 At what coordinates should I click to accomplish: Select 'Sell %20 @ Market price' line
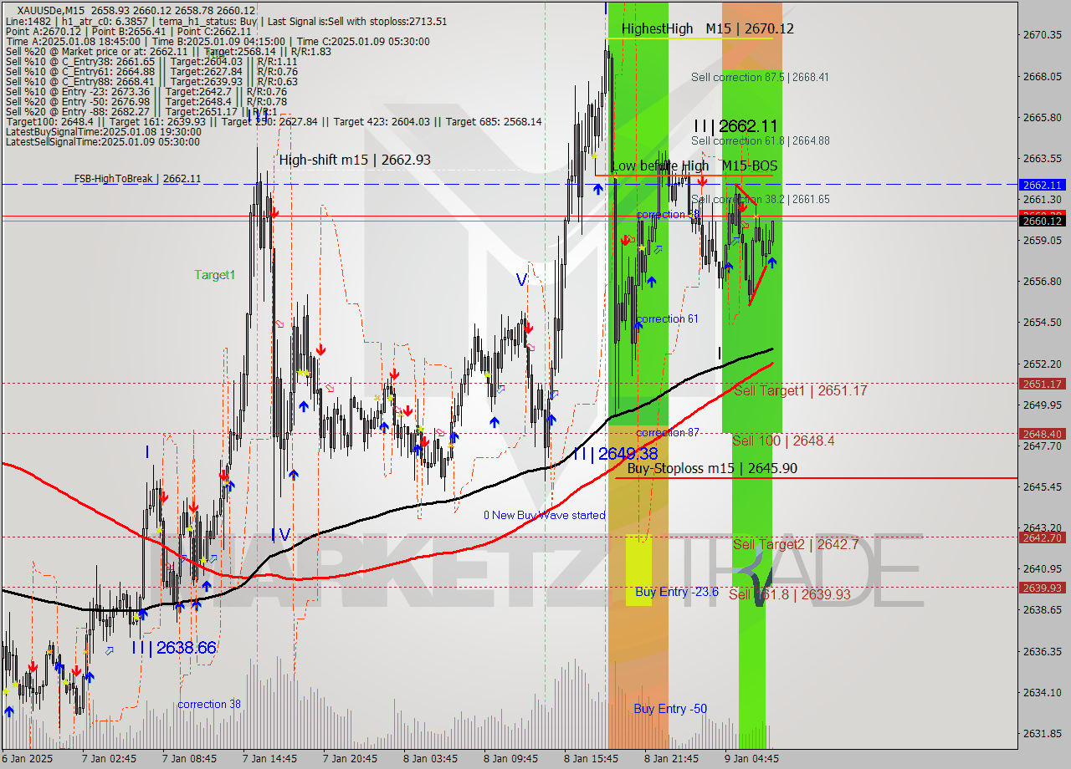coord(168,51)
